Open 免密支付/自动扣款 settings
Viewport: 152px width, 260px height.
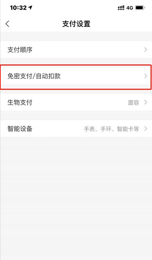(x=76, y=76)
